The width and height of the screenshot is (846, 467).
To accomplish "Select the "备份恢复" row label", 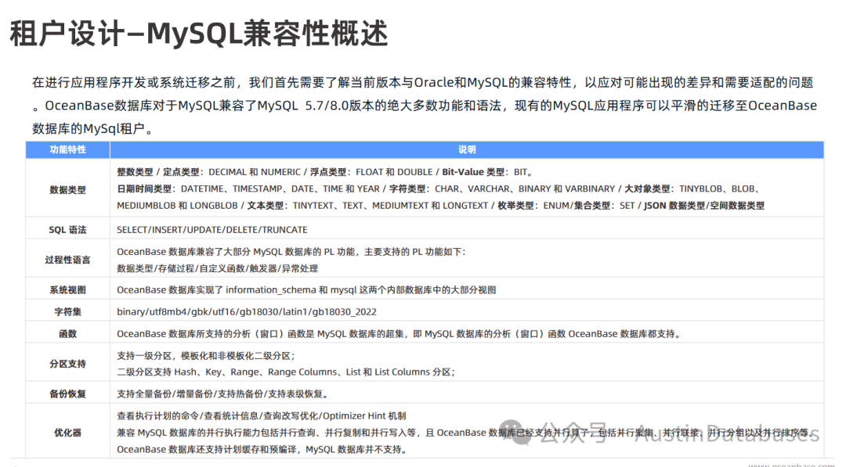I will 68,393.
